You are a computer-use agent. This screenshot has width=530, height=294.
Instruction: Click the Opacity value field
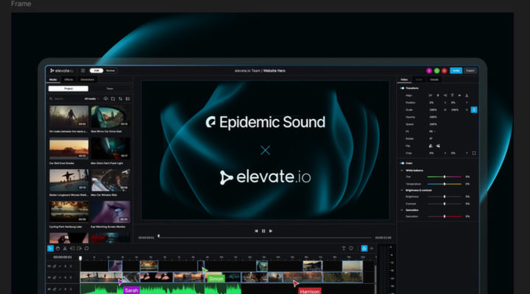click(x=433, y=117)
